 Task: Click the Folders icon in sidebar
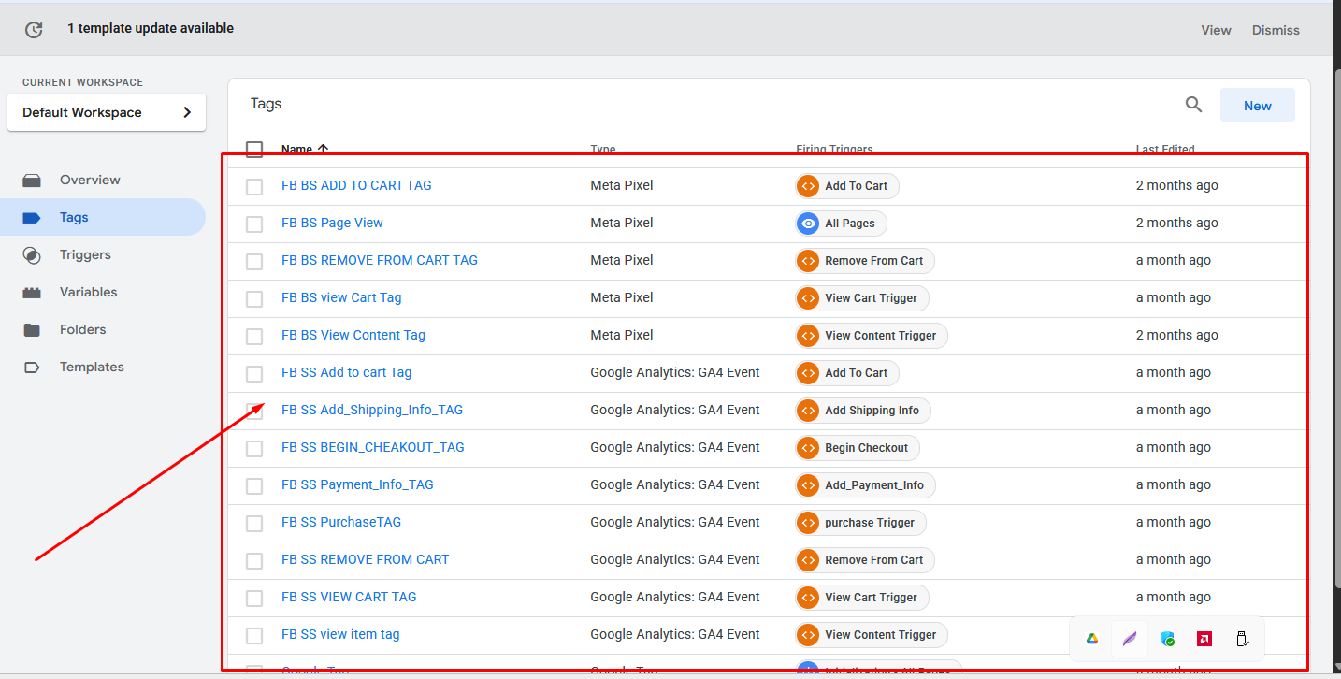[x=33, y=329]
